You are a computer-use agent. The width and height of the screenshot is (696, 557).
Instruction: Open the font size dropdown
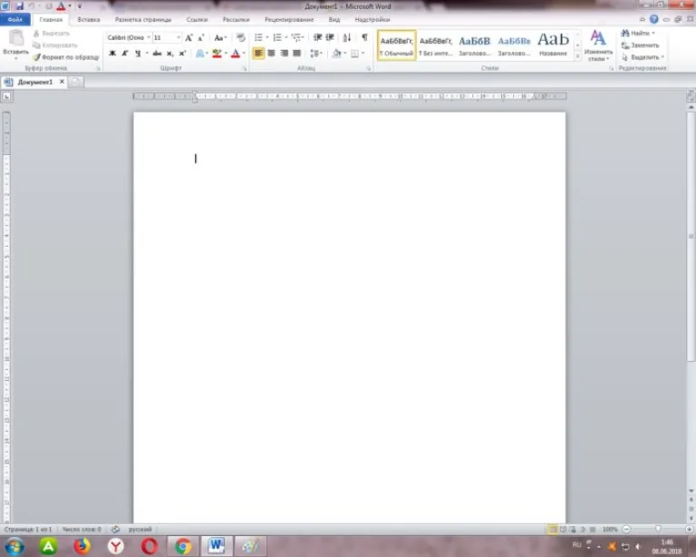point(179,38)
